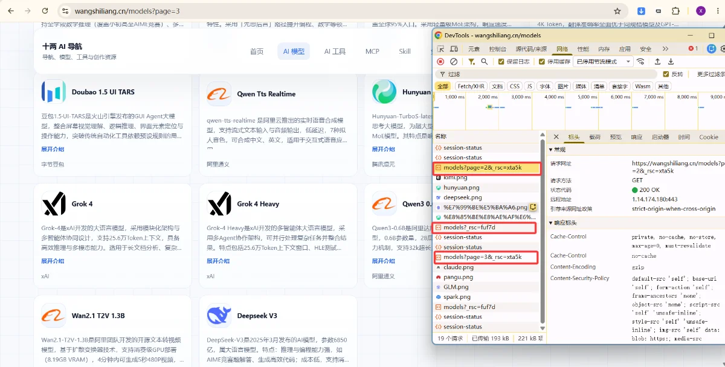Open MCP navigation link

click(372, 51)
